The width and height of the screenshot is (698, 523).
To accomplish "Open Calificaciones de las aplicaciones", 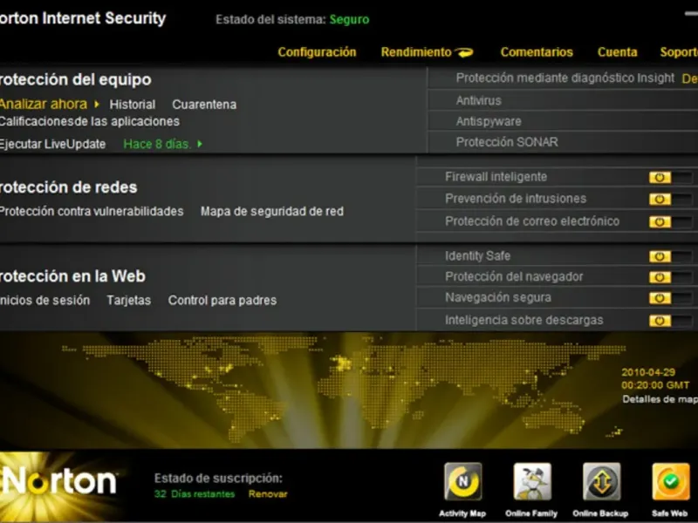I will click(90, 121).
